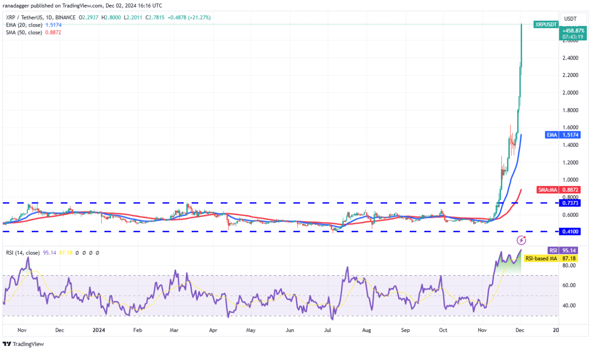The height and width of the screenshot is (350, 593).
Task: Click the 60.00 RSI axis value
Action: [569, 285]
